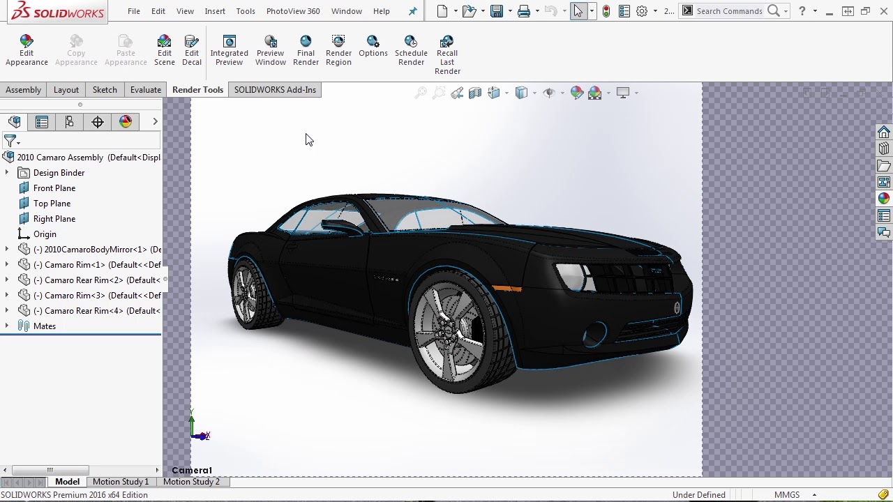Click the Save icon
The image size is (893, 502).
click(x=497, y=11)
